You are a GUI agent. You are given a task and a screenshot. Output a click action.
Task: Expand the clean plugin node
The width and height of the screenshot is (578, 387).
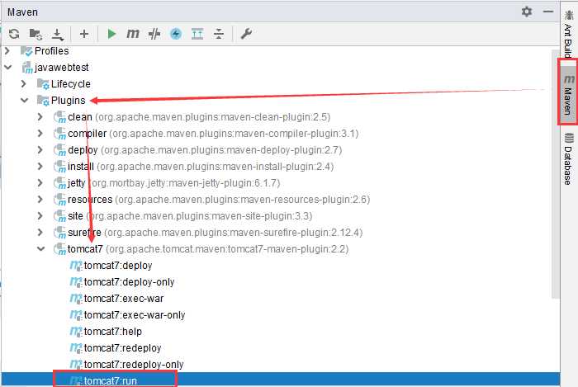[40, 116]
